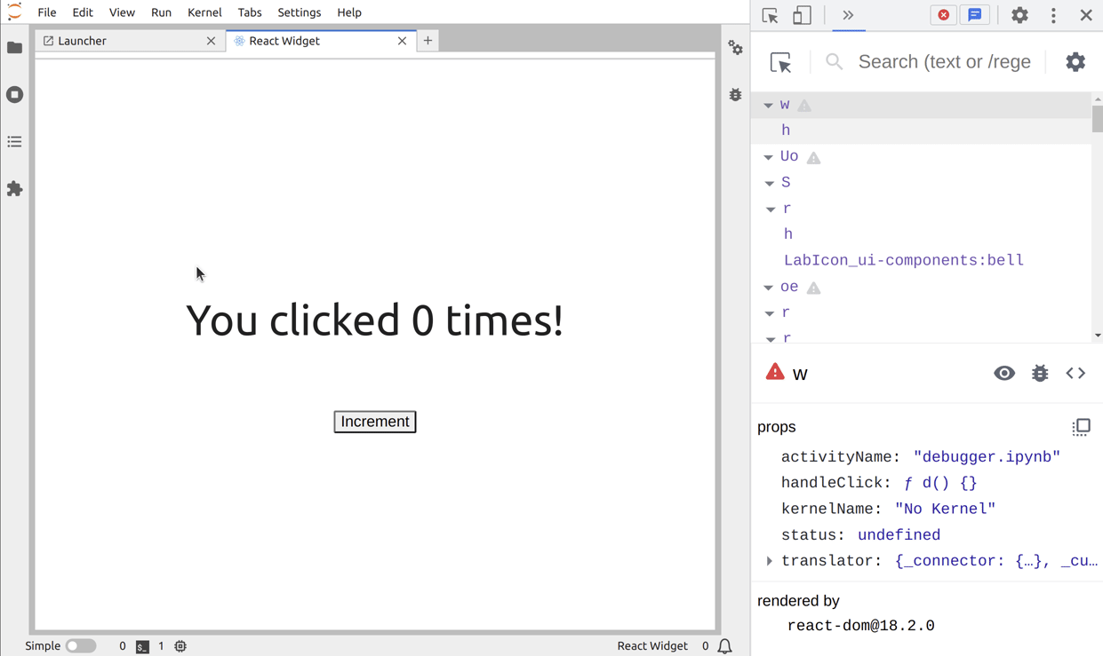Expand the translator prop object

pyautogui.click(x=769, y=561)
